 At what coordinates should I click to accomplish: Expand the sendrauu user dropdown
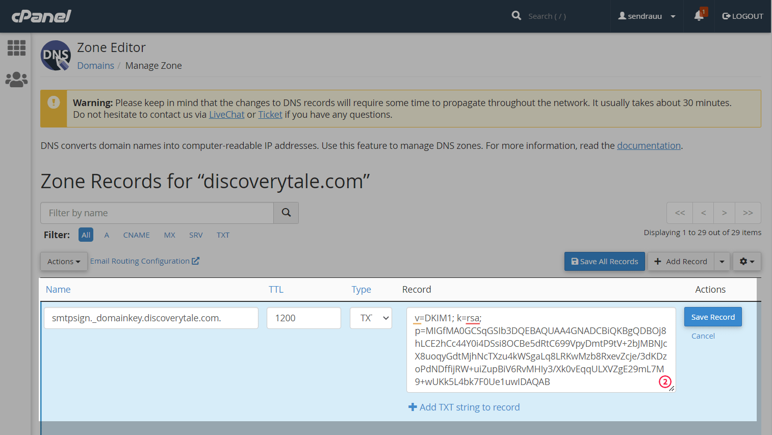647,16
